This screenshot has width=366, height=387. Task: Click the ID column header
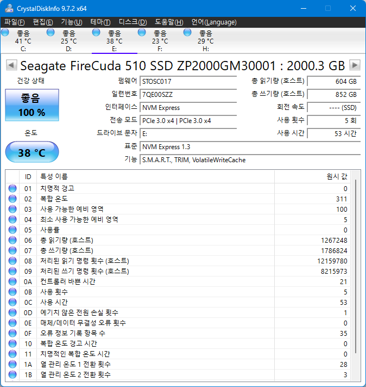click(28, 177)
